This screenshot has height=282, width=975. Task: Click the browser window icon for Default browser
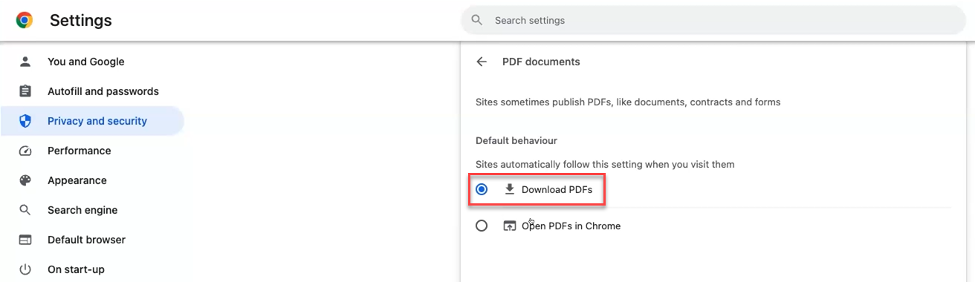pyautogui.click(x=25, y=240)
